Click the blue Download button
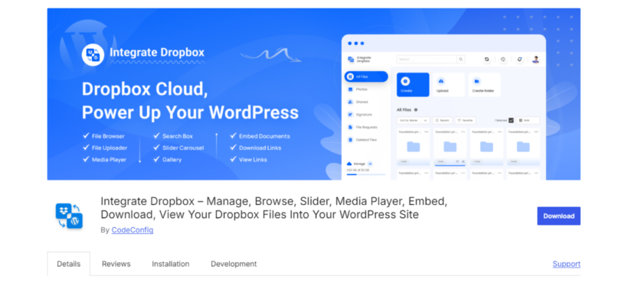 559,216
